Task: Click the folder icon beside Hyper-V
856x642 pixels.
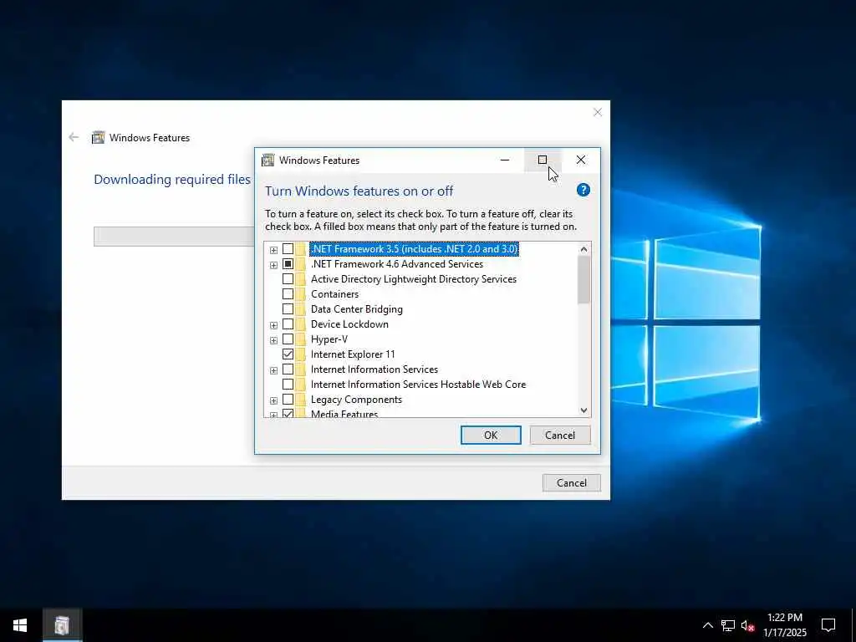Action: coord(301,339)
